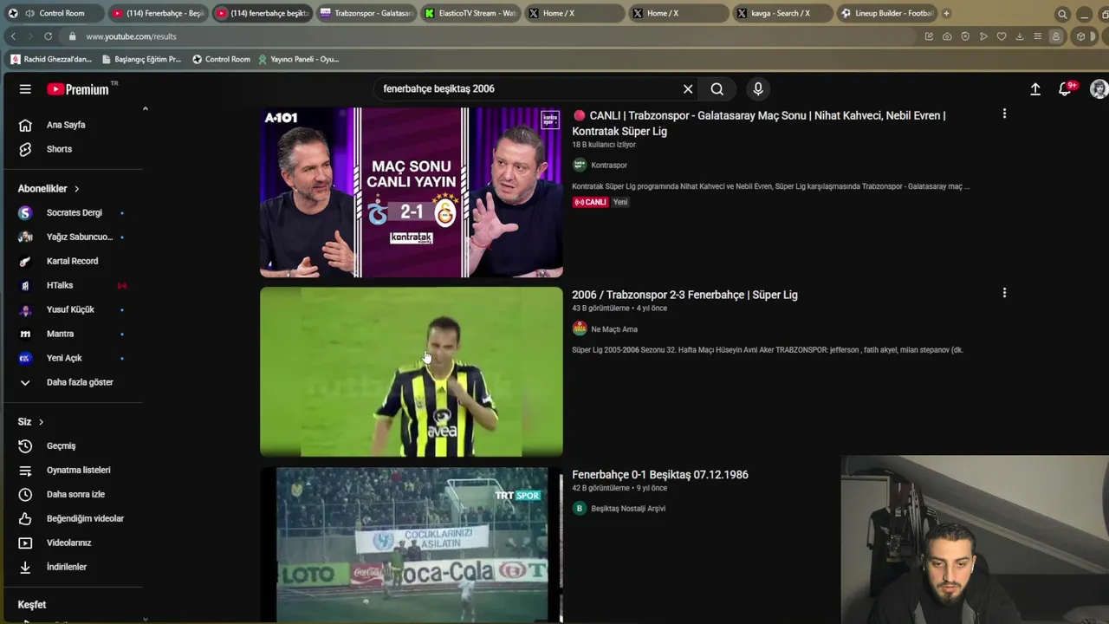
Task: Open 2006 / Trabzonspor 2-3 Fenerbahçe title
Action: coord(684,295)
